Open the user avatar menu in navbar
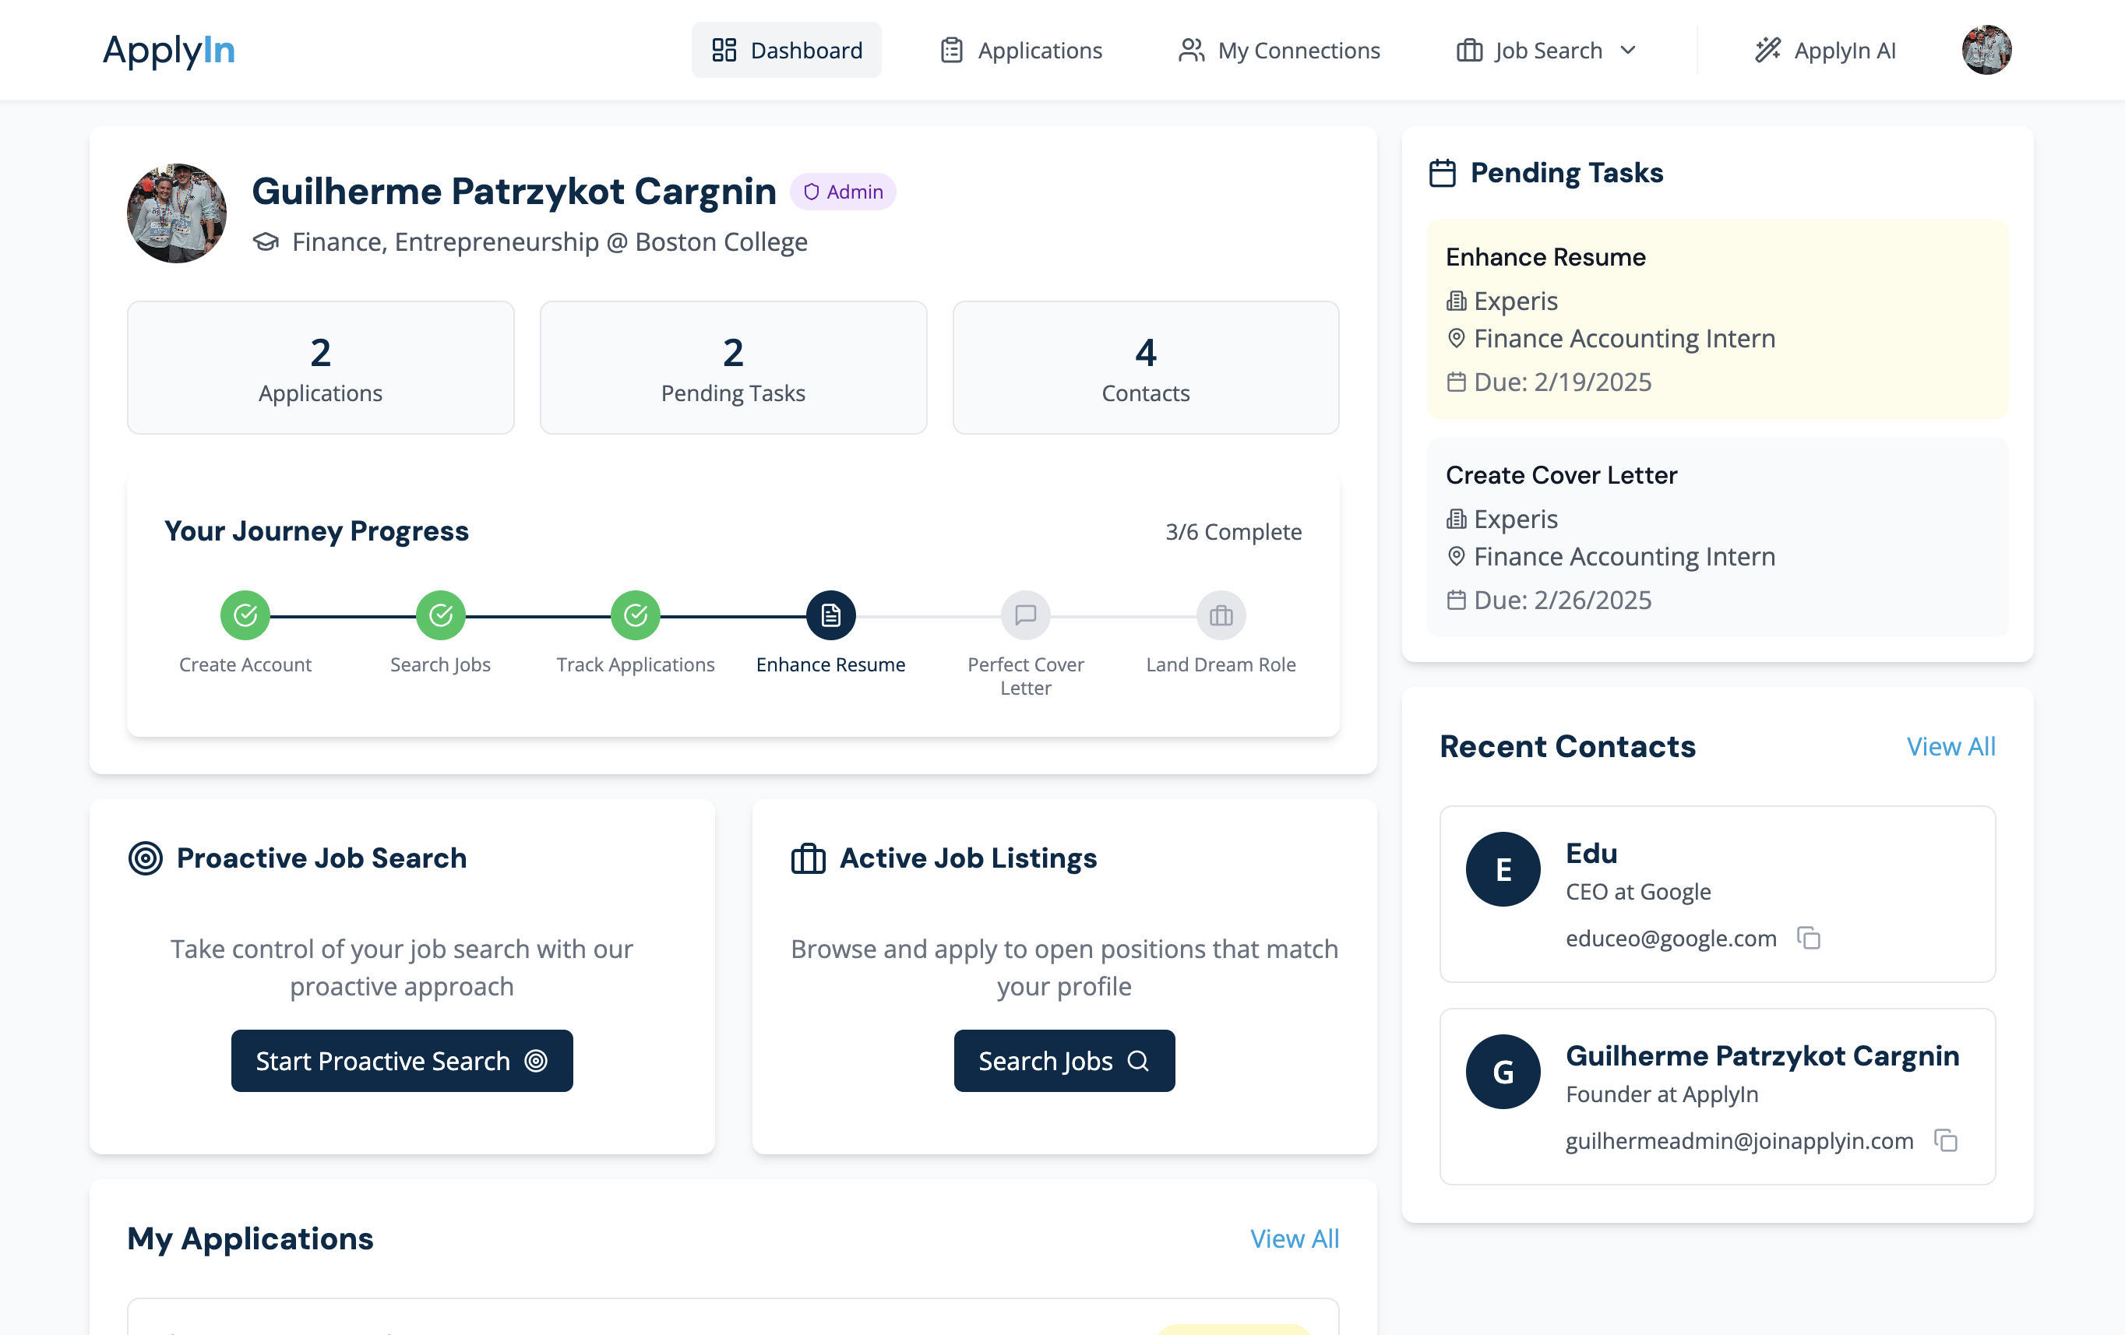Screen dimensions: 2125x1335 click(1986, 51)
